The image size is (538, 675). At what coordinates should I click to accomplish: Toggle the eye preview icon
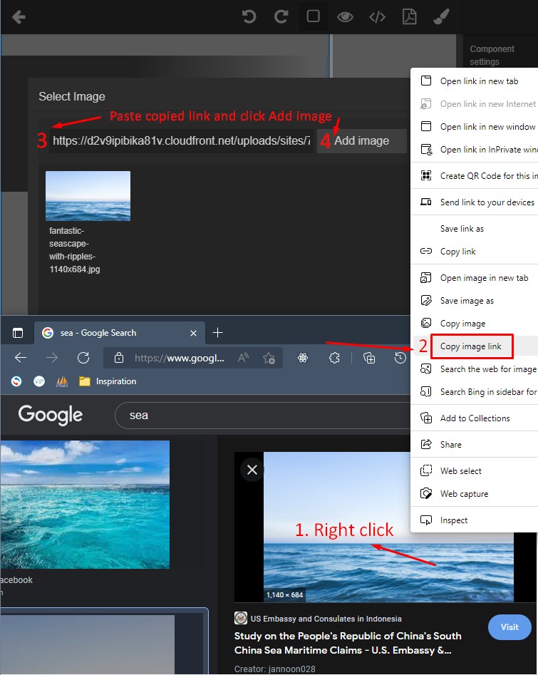click(x=345, y=16)
